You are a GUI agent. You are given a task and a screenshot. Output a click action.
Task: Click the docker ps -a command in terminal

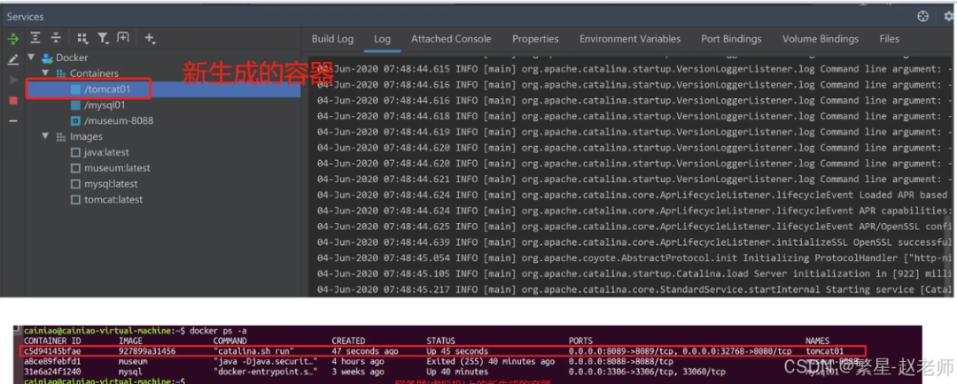(218, 331)
